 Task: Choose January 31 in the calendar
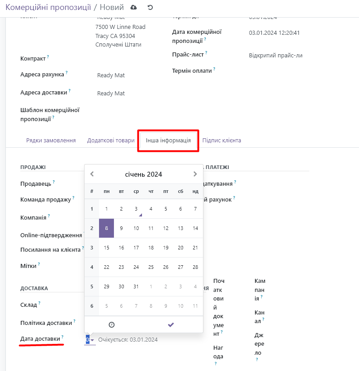[136, 286]
